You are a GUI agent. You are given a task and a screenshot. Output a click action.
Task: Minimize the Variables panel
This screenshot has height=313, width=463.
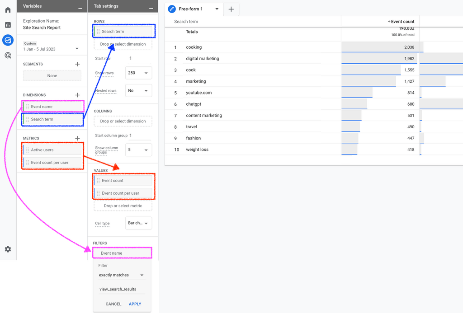(x=80, y=7)
